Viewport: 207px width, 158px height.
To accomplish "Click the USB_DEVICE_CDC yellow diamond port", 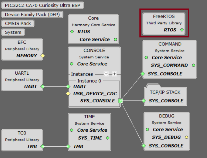I will pyautogui.click(x=68, y=94).
